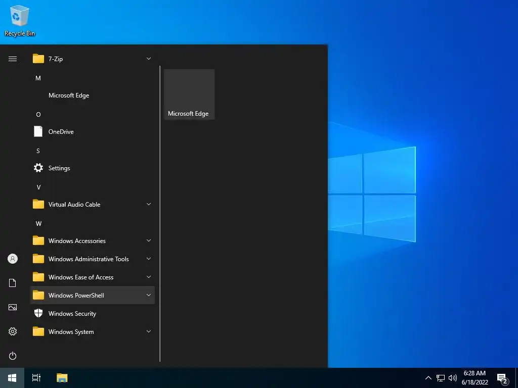Click the Power icon in Start sidebar
518x388 pixels.
click(x=13, y=356)
